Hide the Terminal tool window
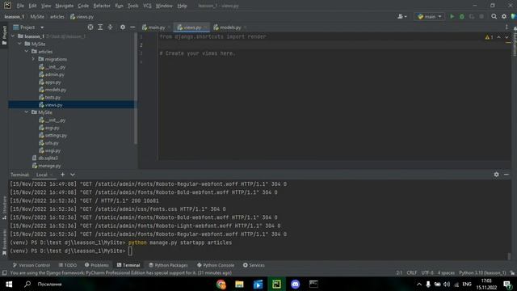Viewport: 517px width, 291px height. pos(506,175)
